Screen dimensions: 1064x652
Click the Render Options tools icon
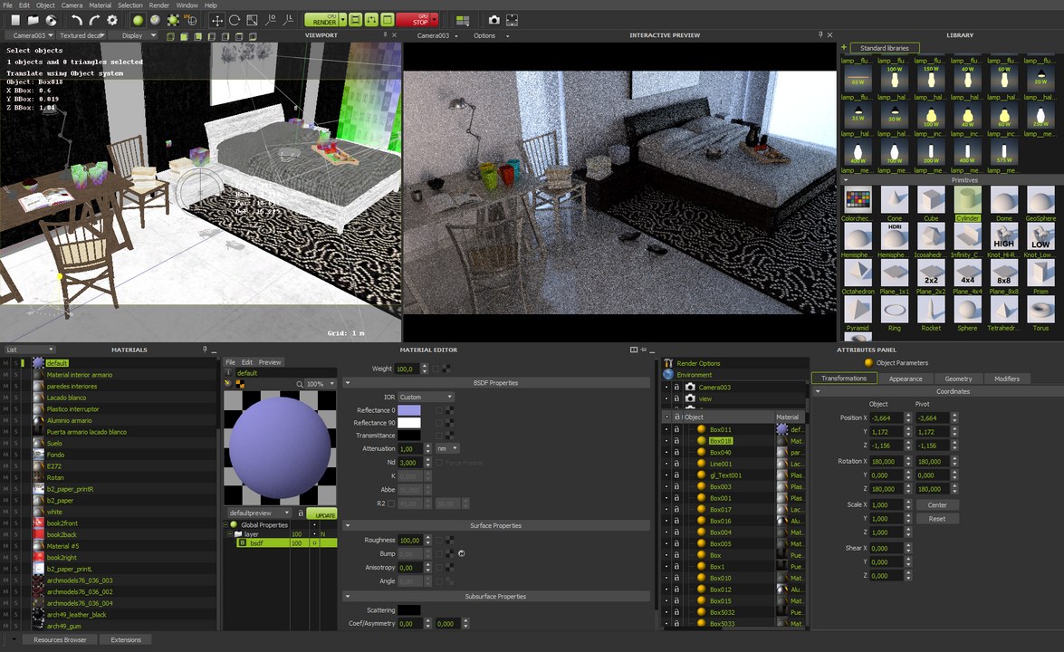click(668, 363)
